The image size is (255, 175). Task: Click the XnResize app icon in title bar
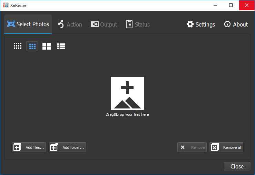tap(6, 5)
